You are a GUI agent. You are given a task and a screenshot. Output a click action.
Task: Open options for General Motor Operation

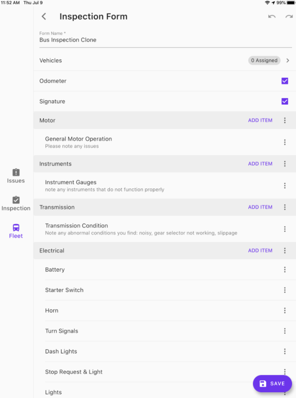coord(285,142)
